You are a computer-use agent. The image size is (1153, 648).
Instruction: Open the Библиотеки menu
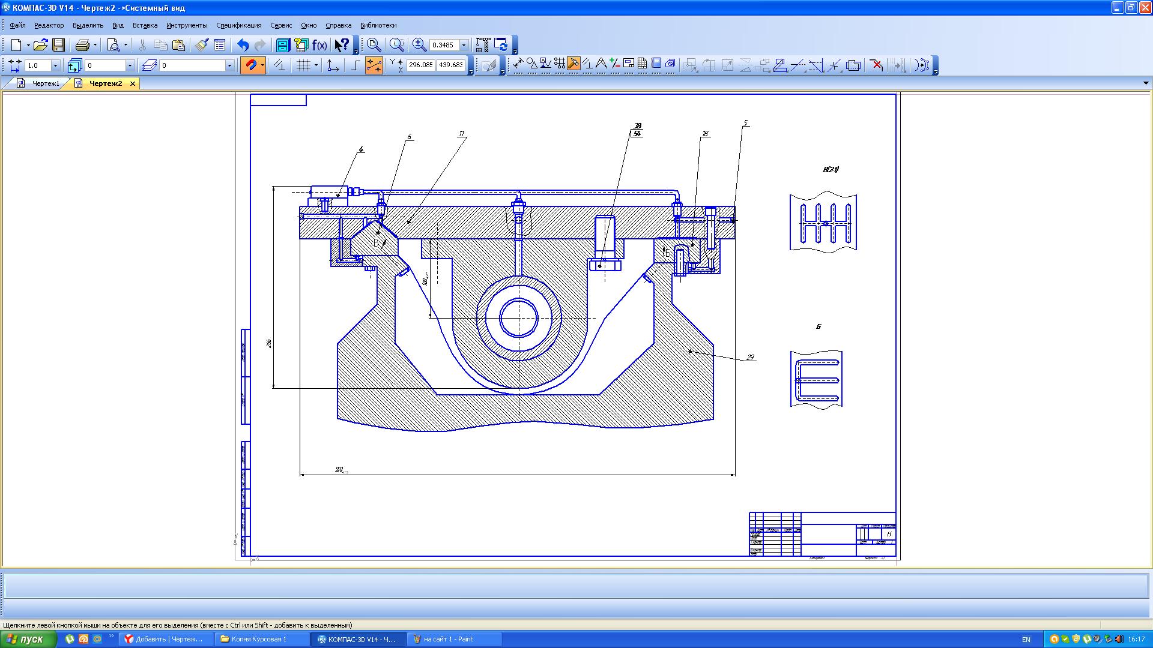(x=378, y=25)
